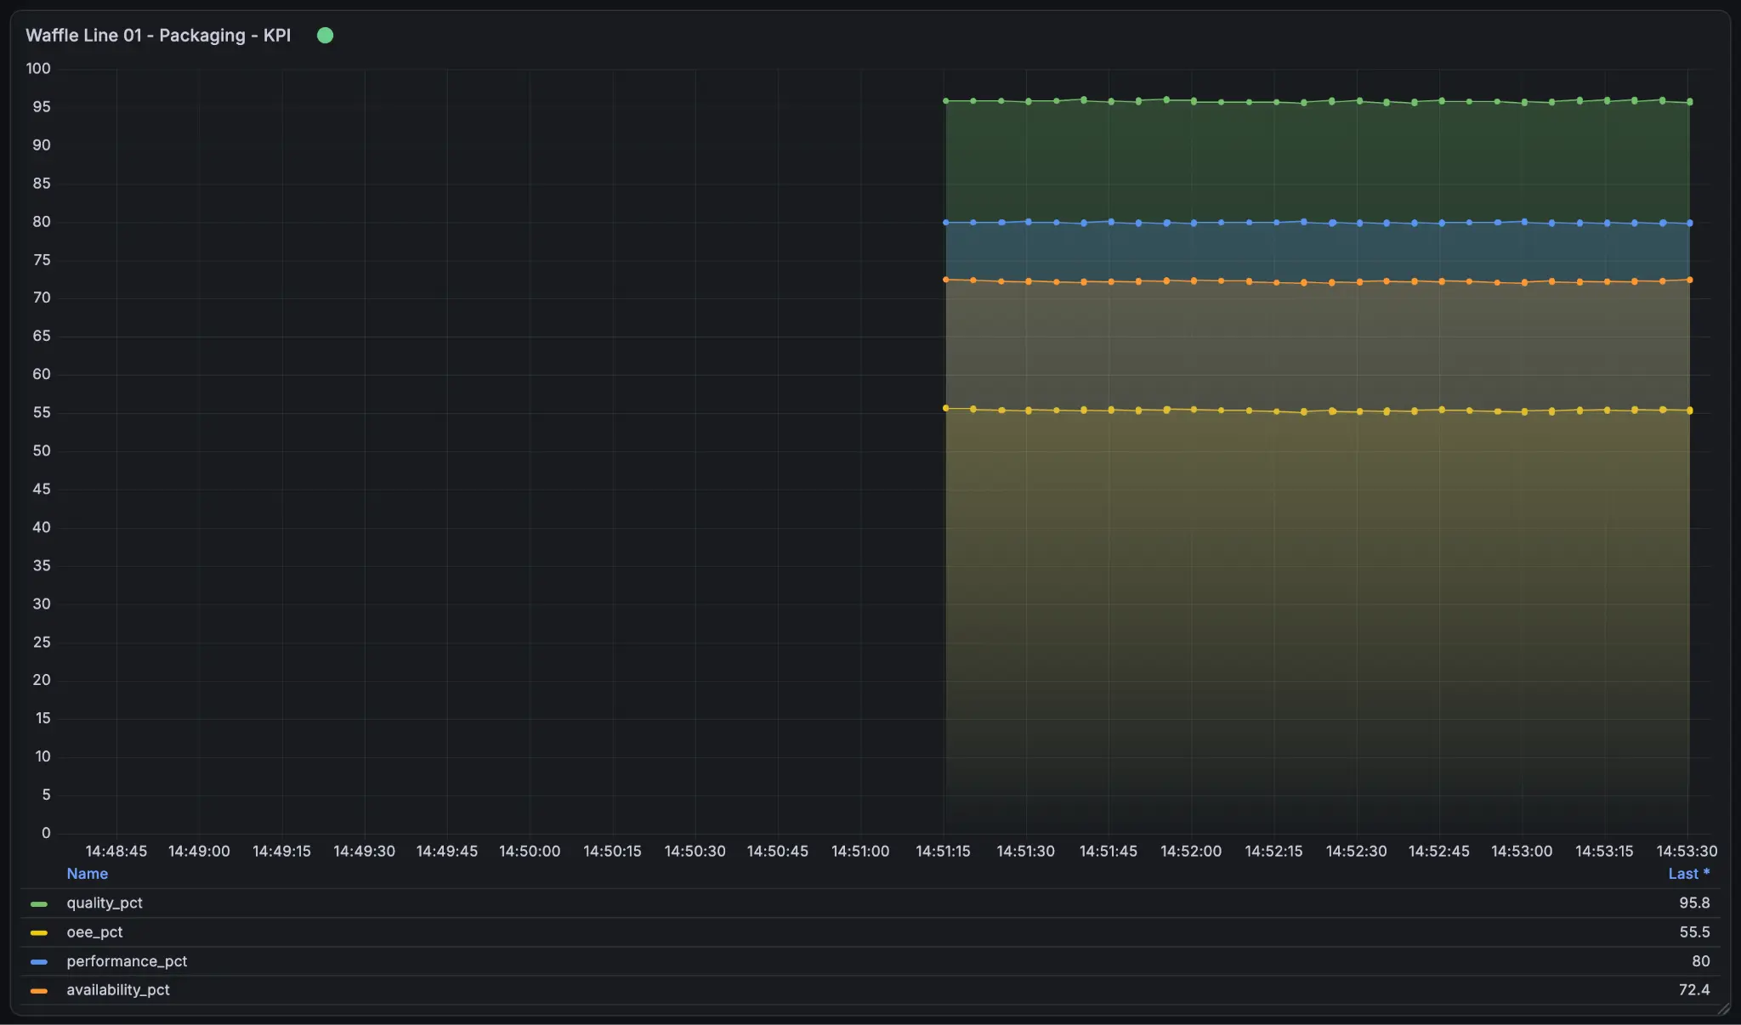Click the 72.4 last value for availability_pct
This screenshot has height=1025, width=1741.
click(1694, 989)
